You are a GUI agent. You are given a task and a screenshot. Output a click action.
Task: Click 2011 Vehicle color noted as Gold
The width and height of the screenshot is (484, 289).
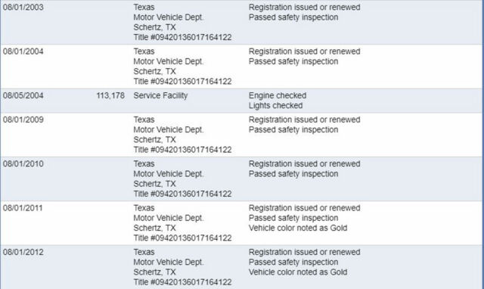[298, 228]
